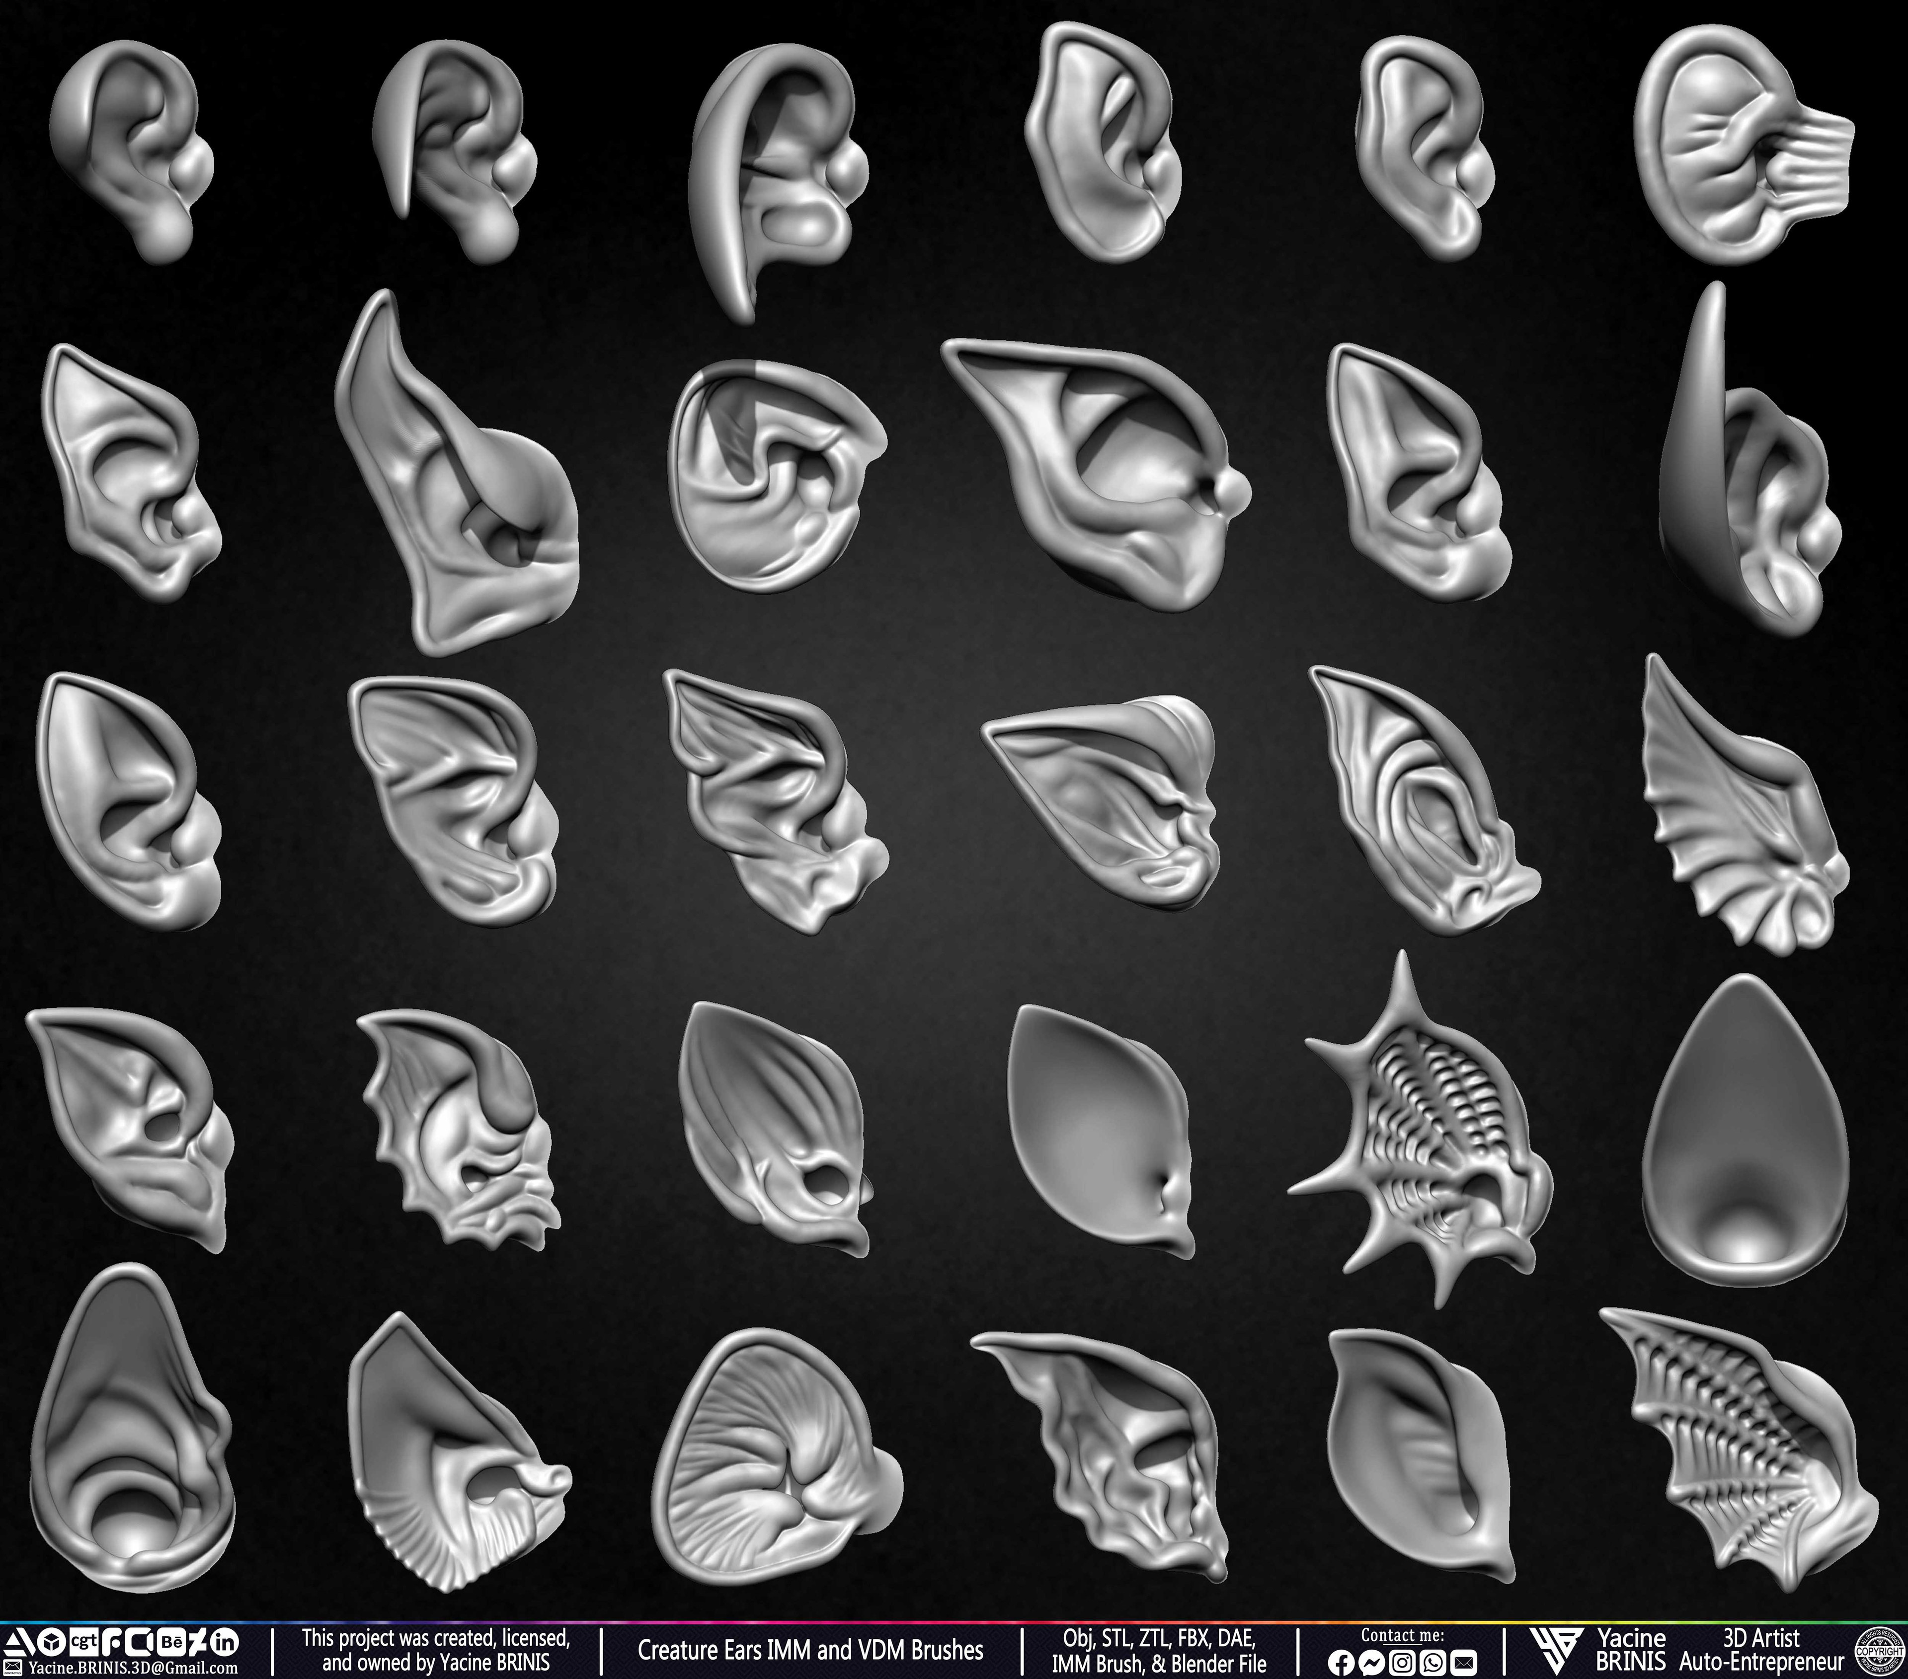This screenshot has width=1908, height=1679.
Task: Click the 'Contact me:' label
Action: tap(1402, 1635)
